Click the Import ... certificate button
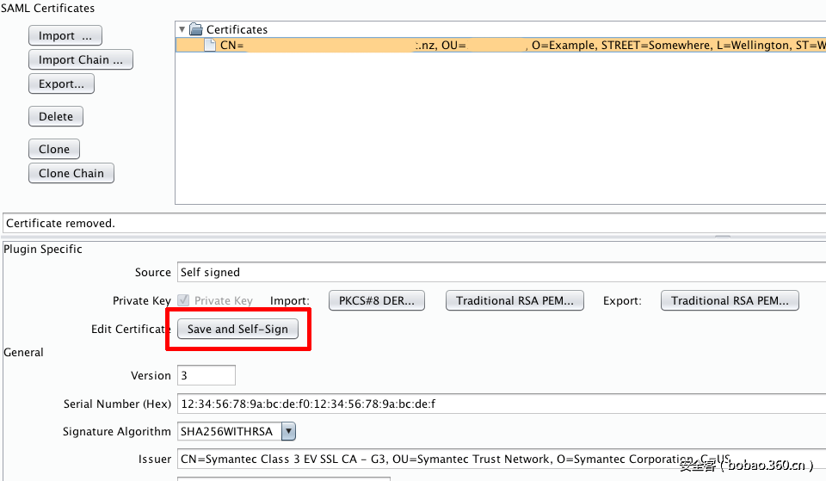 tap(65, 35)
